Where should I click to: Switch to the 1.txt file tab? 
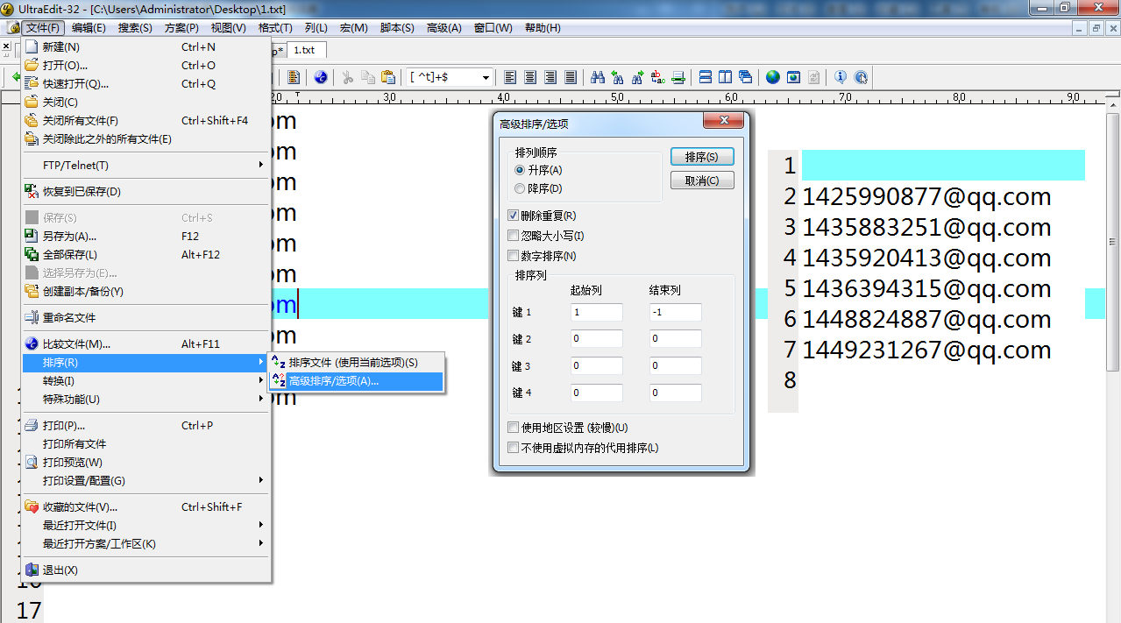[x=307, y=50]
